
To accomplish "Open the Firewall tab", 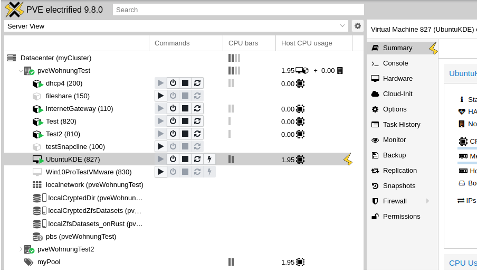I will 402,201.
